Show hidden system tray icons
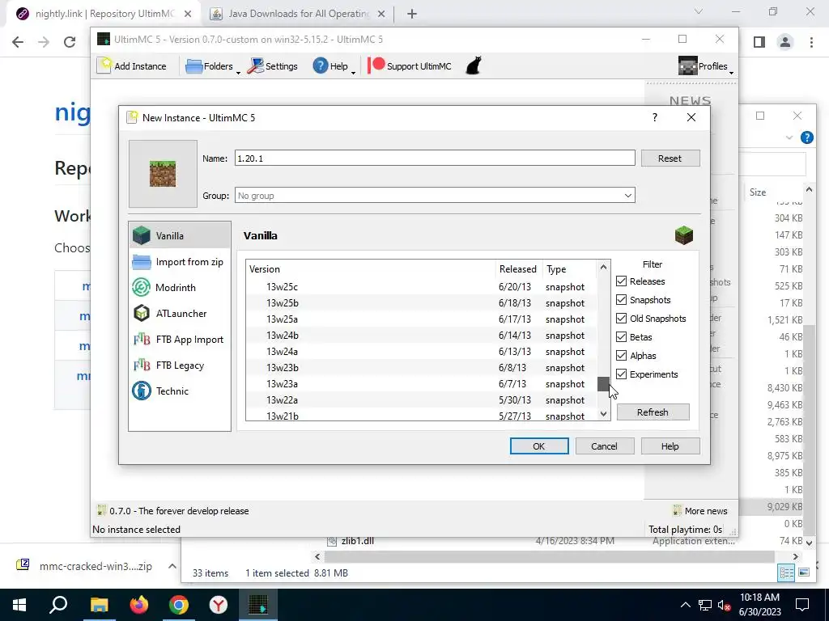 click(x=685, y=605)
